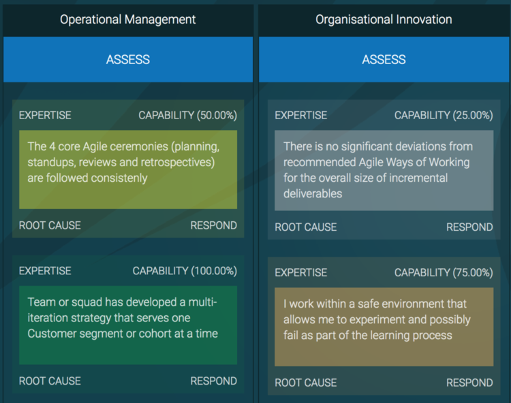This screenshot has height=403, width=511.
Task: Click the Operational Management column header
Action: 128,20
